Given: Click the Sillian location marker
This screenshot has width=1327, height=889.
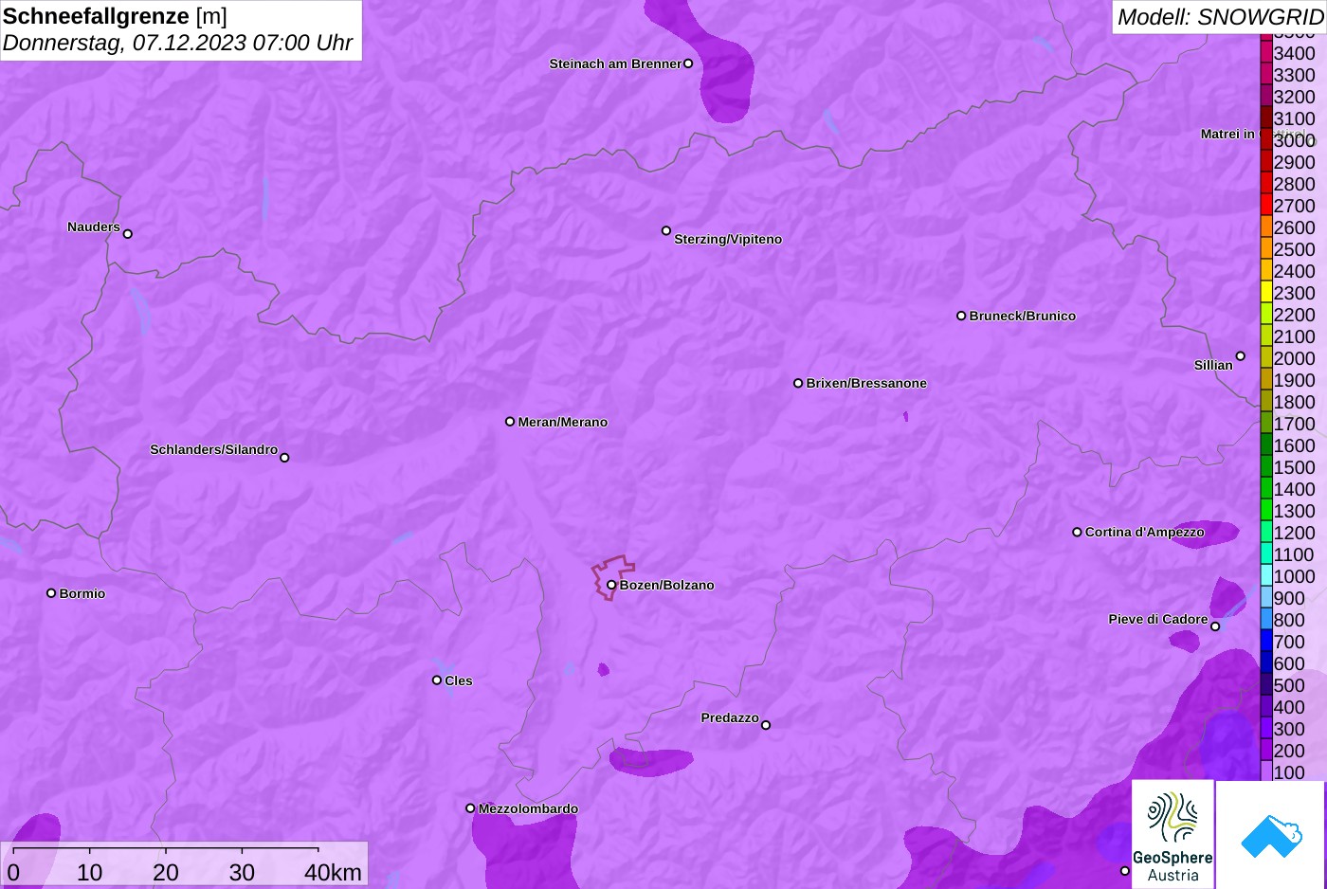Looking at the screenshot, I should (x=1240, y=356).
